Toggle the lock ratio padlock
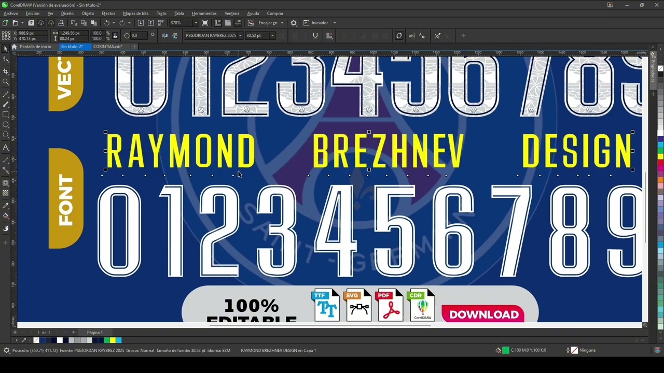Image resolution: width=664 pixels, height=373 pixels. 115,36
